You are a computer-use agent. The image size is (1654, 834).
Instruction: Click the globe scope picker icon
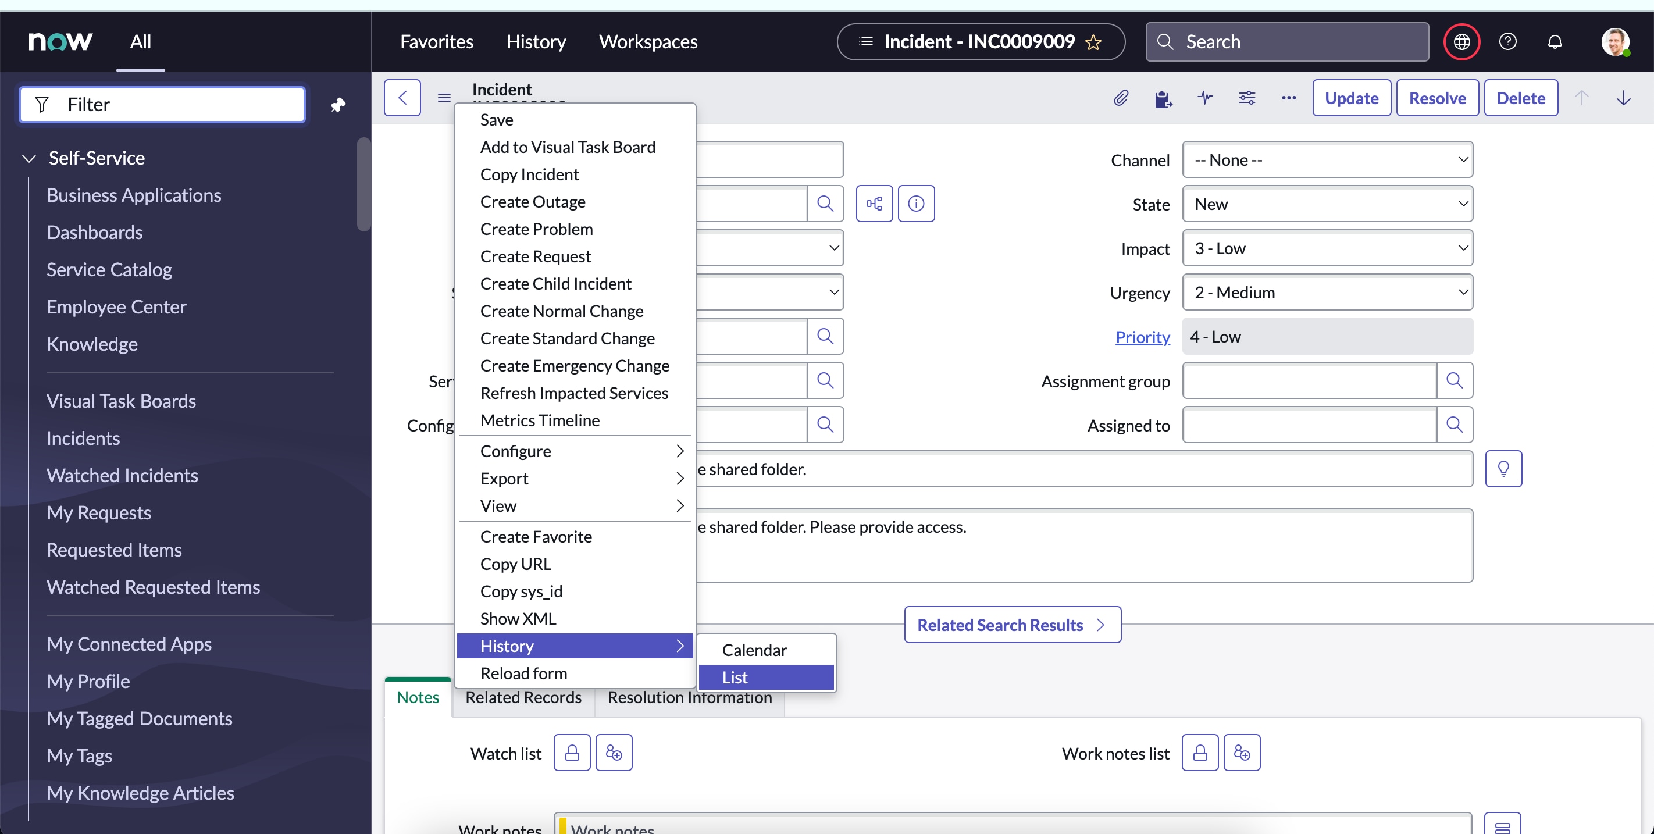[1462, 42]
